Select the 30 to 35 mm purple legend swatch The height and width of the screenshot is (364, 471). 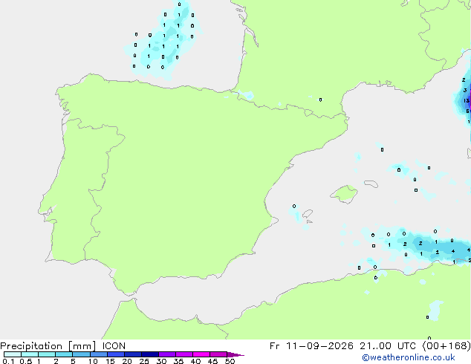(167, 354)
